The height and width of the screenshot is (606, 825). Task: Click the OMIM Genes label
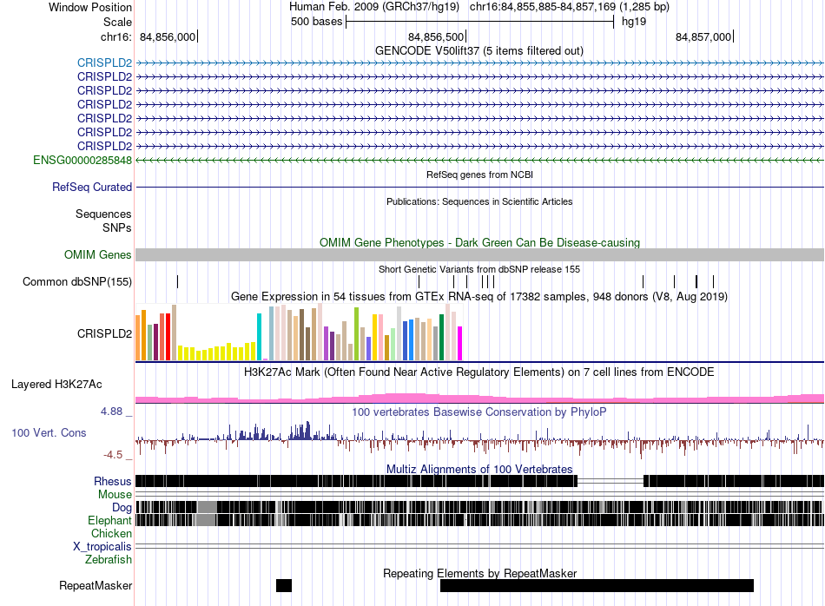point(98,254)
